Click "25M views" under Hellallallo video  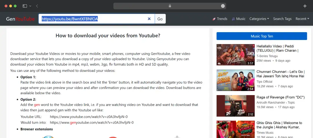pos(264,61)
